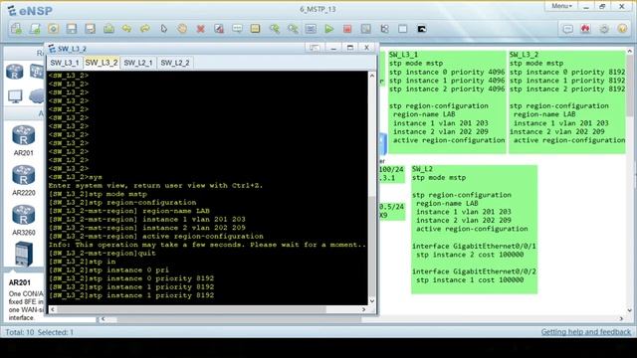Screen dimensions: 637x358
Task: Select the Router category in device panel
Action: click(x=15, y=72)
